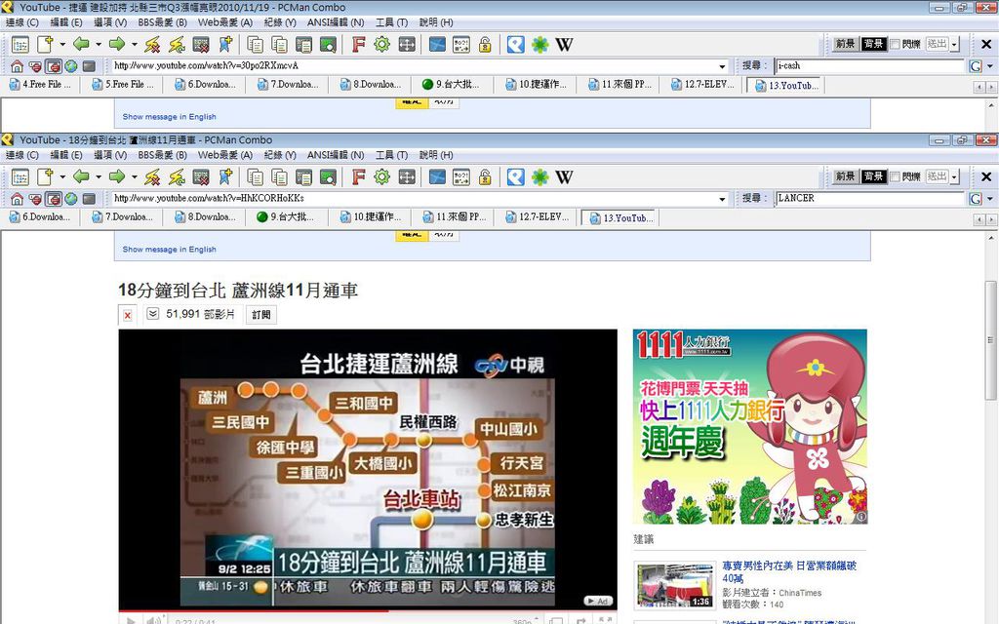Switch to 4.Free File tab in upper window
Image resolution: width=999 pixels, height=624 pixels.
(40, 85)
